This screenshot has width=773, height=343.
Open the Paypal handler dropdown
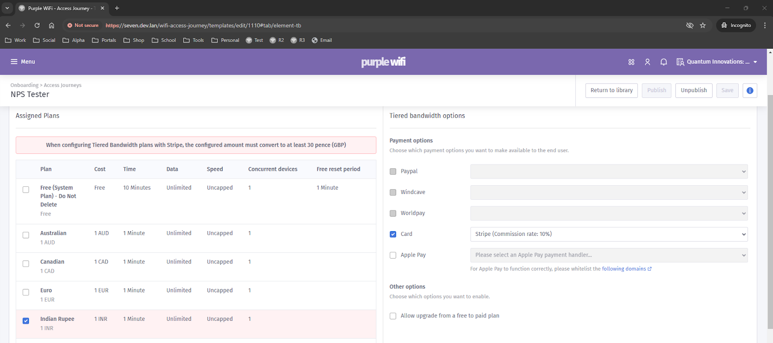[x=609, y=171]
